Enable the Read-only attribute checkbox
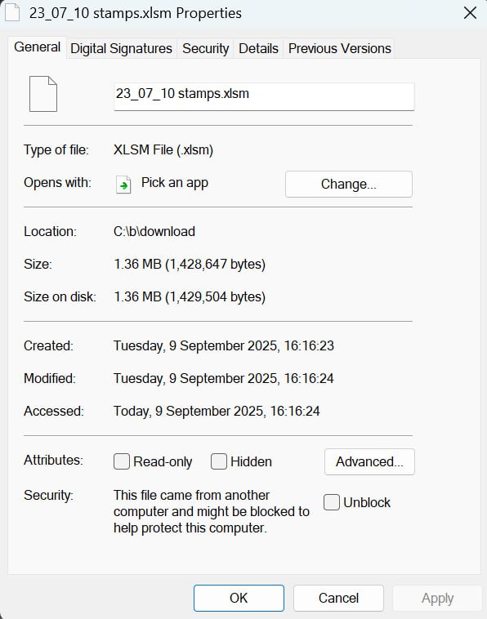This screenshot has height=619, width=487. point(122,461)
